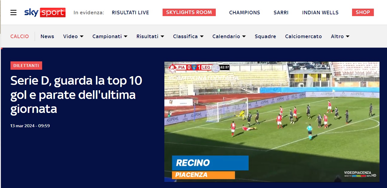
Task: Expand the Altro dropdown
Action: click(x=340, y=36)
